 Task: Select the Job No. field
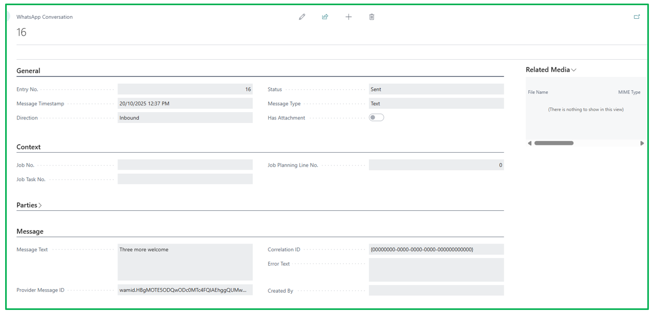coord(185,165)
